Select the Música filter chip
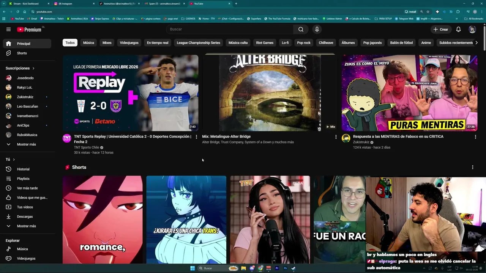Viewport: 486px width, 273px height. (x=88, y=43)
